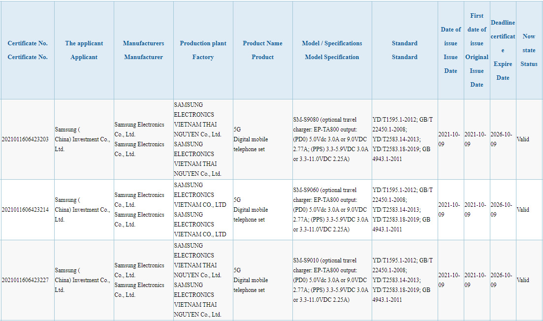Select the standards cell for SM-S9010 row

[405, 280]
